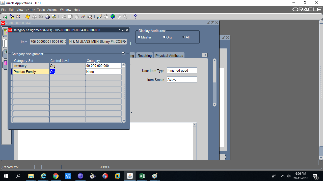Open Translations with the globe icon
This screenshot has height=181, width=323.
point(113,16)
